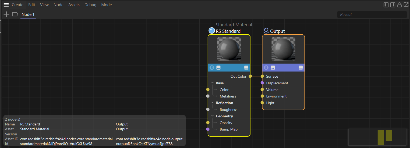Open Output node hamburger menu
This screenshot has height=148, width=410.
(x=301, y=68)
